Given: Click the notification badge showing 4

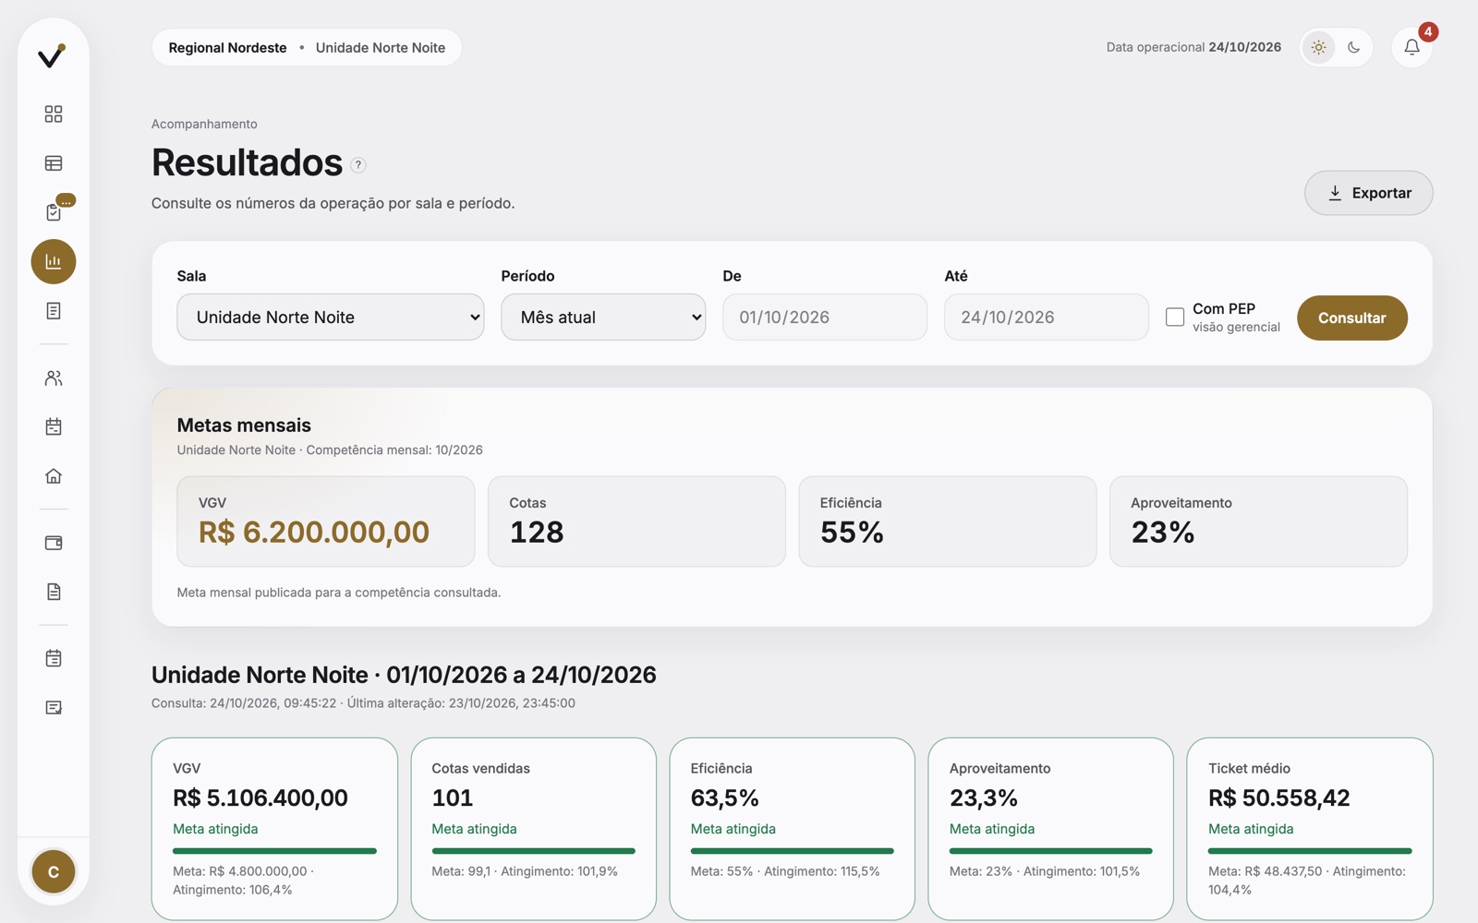Looking at the screenshot, I should point(1428,32).
